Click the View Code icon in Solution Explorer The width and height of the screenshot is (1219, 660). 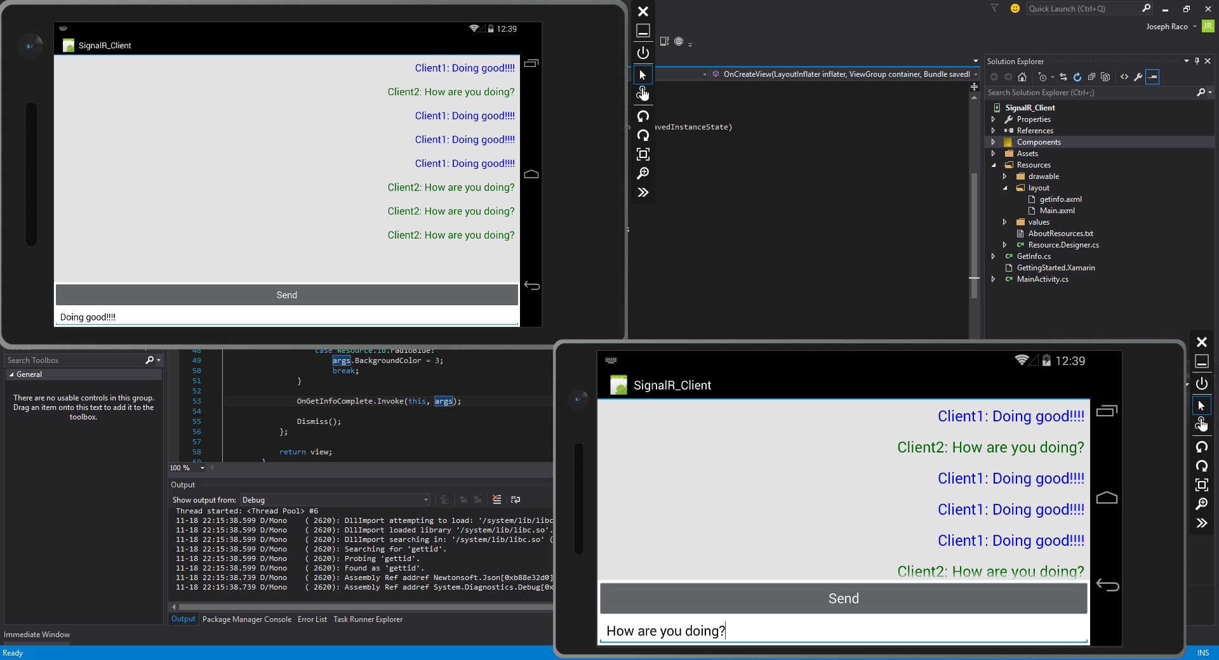pyautogui.click(x=1124, y=77)
